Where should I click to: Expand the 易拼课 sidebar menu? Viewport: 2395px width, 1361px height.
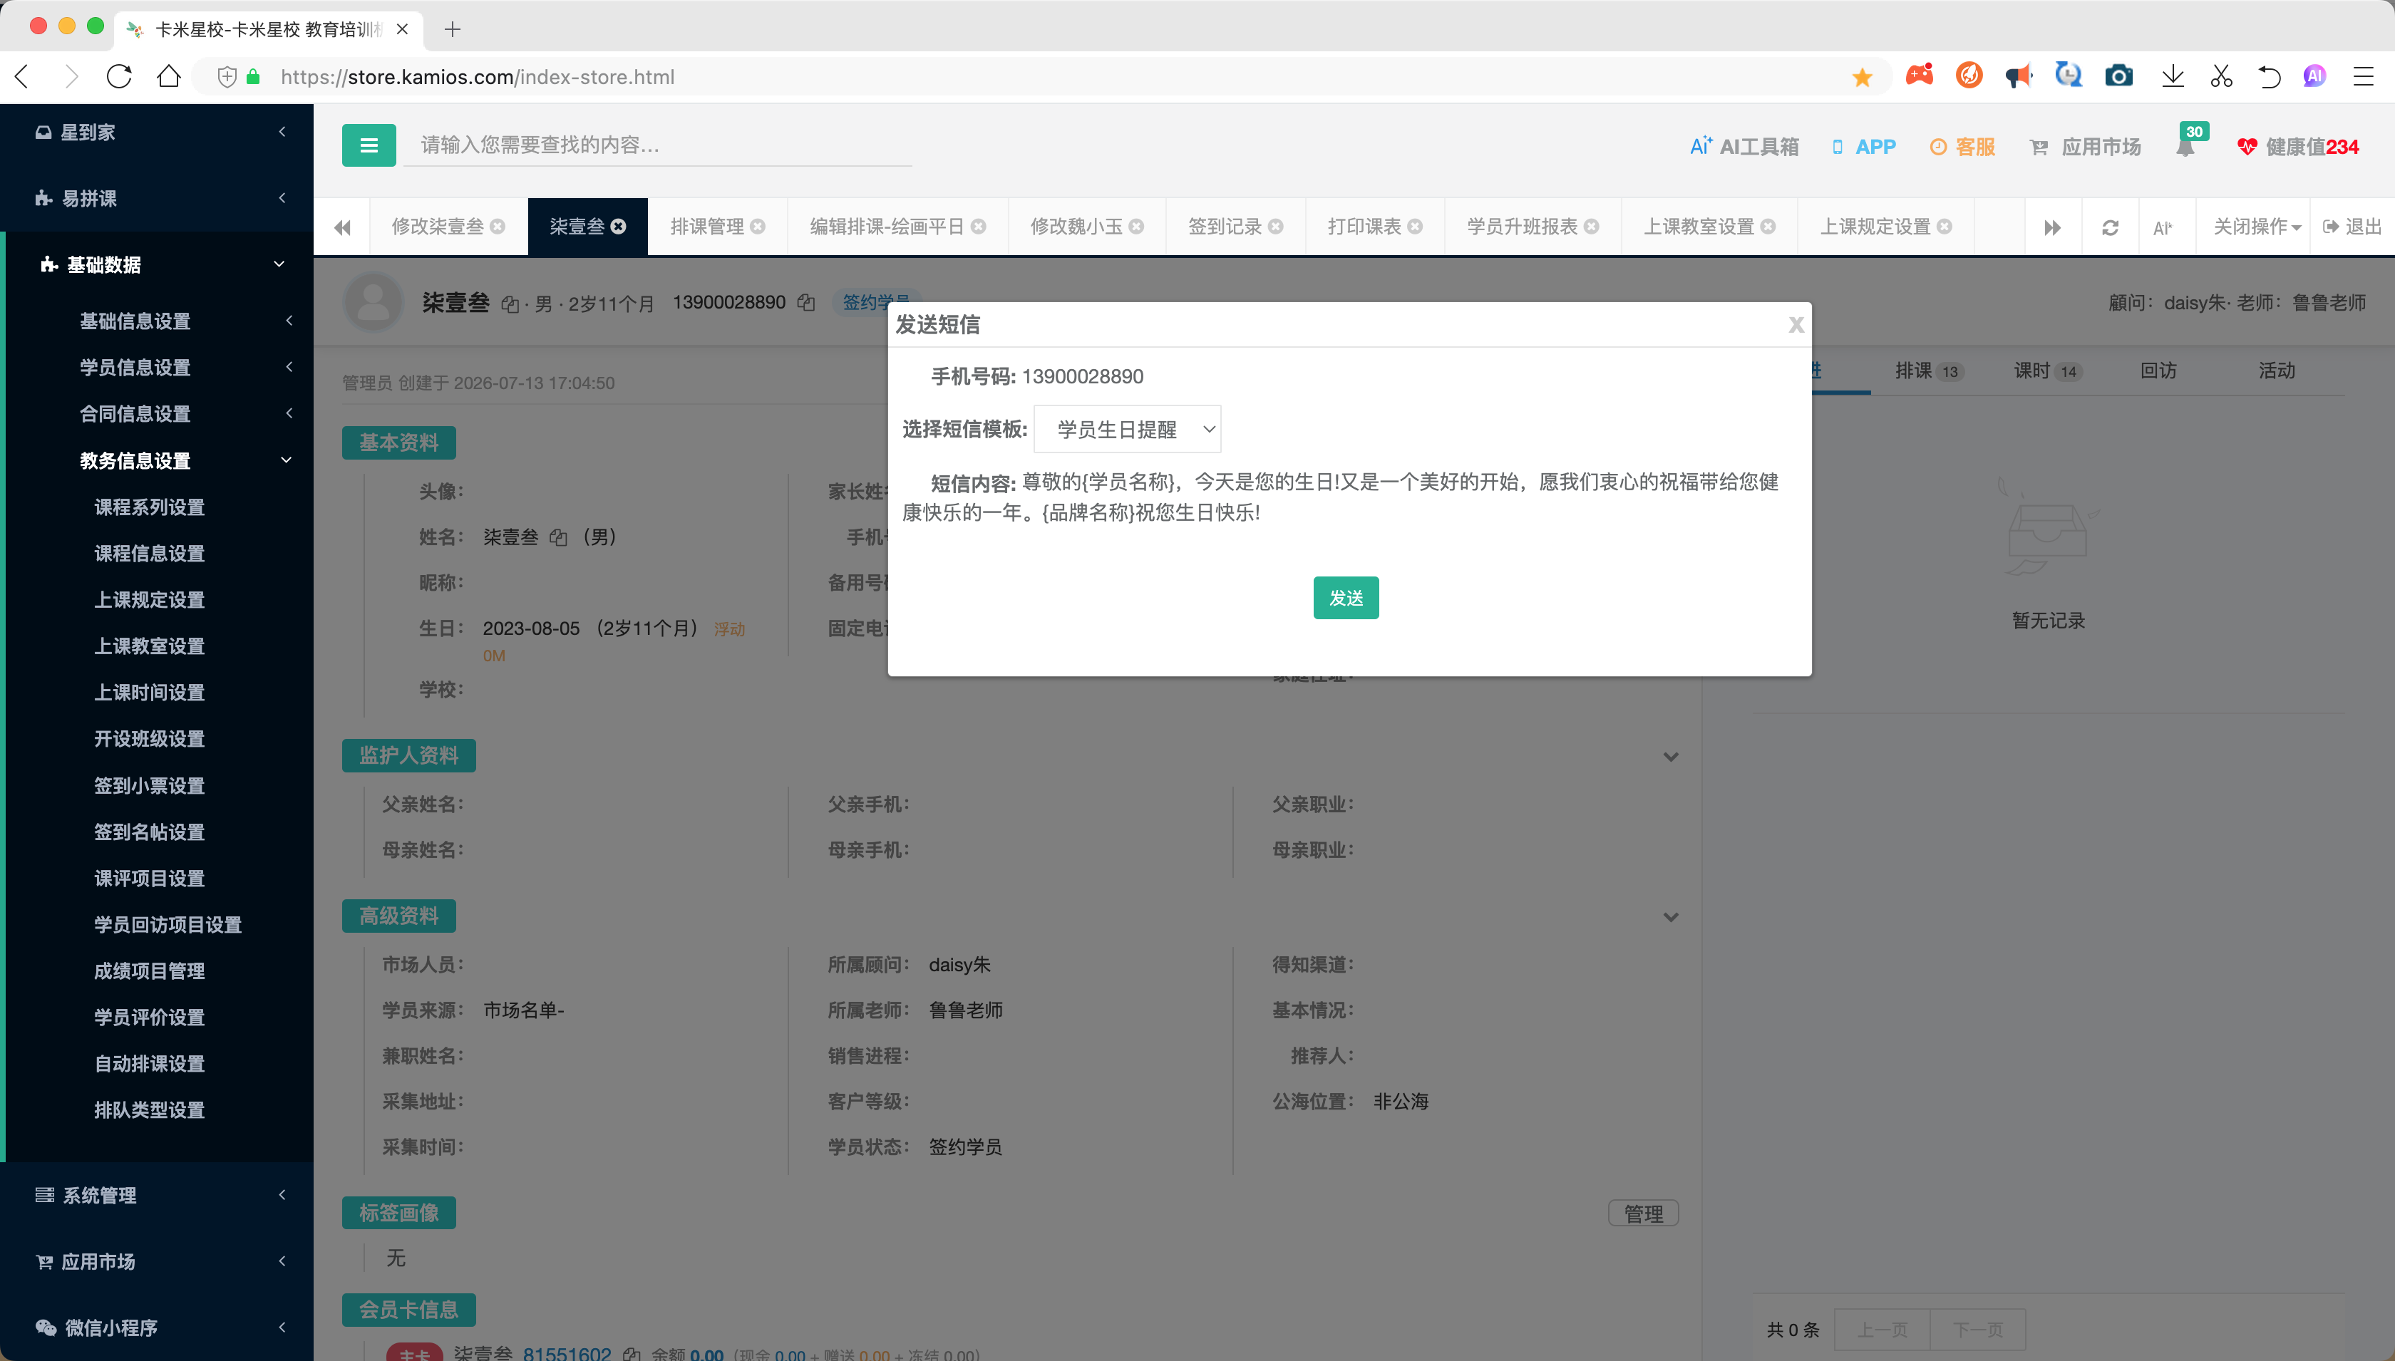[x=157, y=198]
